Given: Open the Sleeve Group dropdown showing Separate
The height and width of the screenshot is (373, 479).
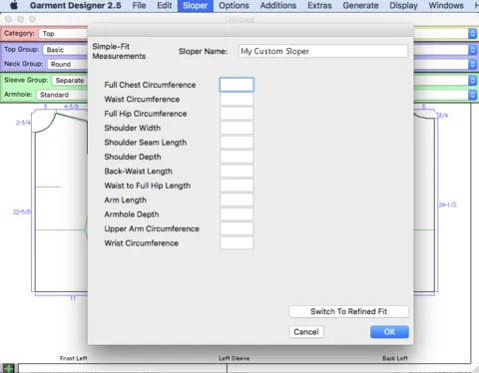Looking at the screenshot, I should coord(70,80).
